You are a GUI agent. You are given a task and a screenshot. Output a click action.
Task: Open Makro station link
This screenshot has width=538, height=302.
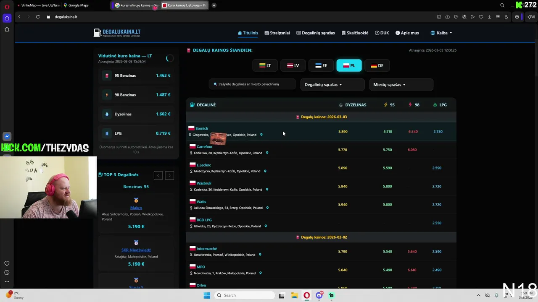[136, 208]
